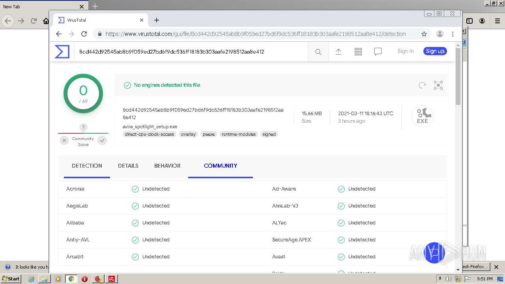Viewport: 505px width, 284px height.
Task: Open the comments speech bubble icon
Action: [x=378, y=52]
